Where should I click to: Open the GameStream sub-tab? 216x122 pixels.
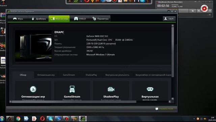(x=69, y=75)
